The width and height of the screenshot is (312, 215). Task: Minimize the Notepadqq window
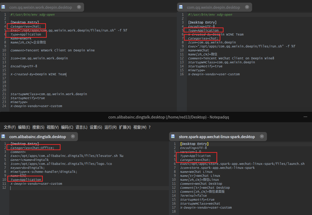305,117
